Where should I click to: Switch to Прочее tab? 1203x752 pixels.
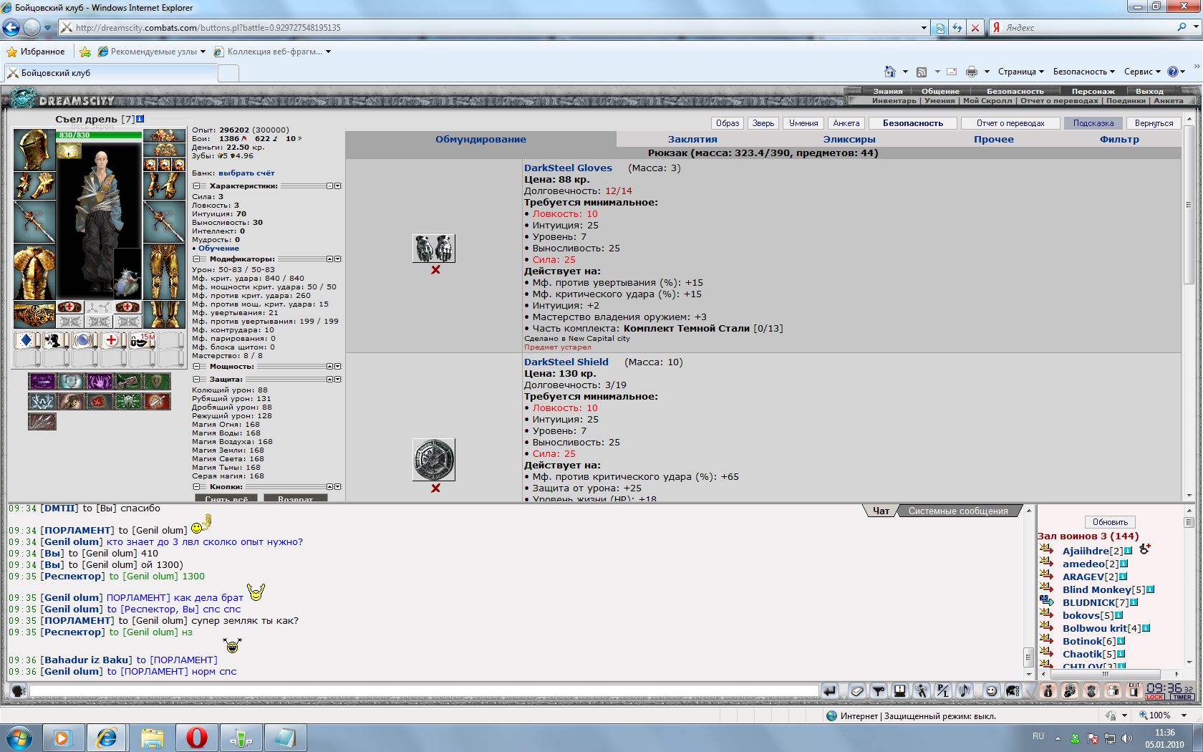[994, 139]
